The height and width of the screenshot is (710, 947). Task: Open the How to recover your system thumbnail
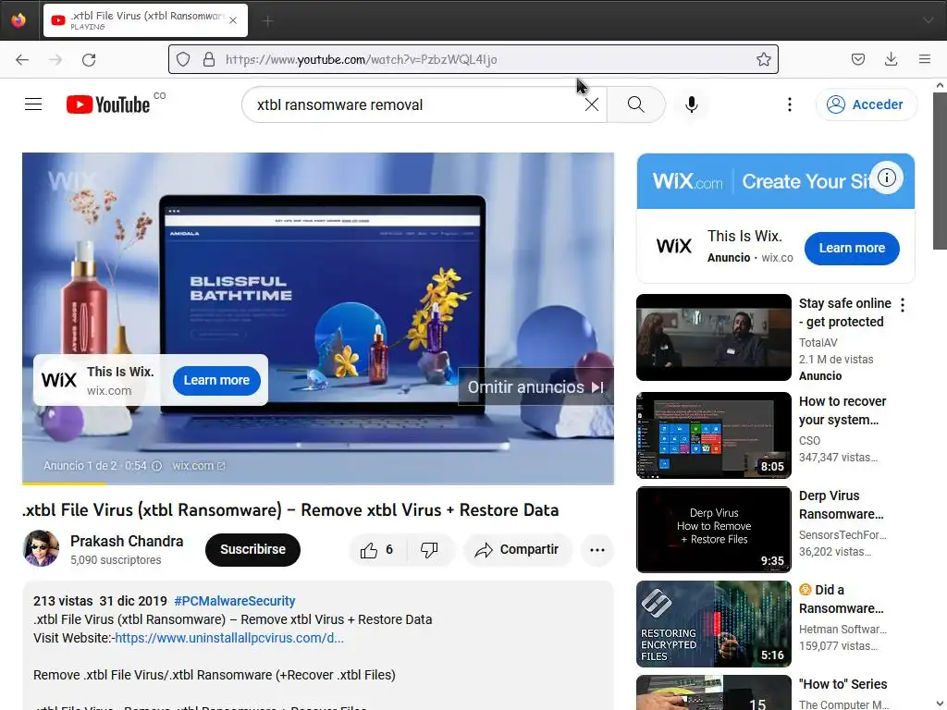713,435
